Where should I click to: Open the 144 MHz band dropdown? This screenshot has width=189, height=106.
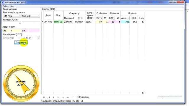[20, 16]
